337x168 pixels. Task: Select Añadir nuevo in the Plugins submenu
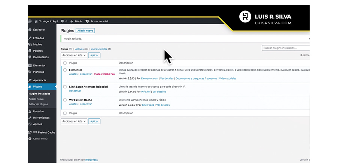(x=36, y=99)
